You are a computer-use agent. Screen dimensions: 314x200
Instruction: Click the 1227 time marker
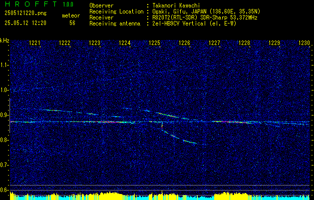tap(214, 42)
